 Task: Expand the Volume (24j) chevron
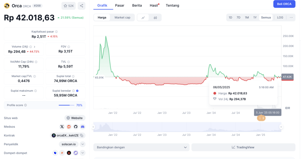(x=35, y=47)
